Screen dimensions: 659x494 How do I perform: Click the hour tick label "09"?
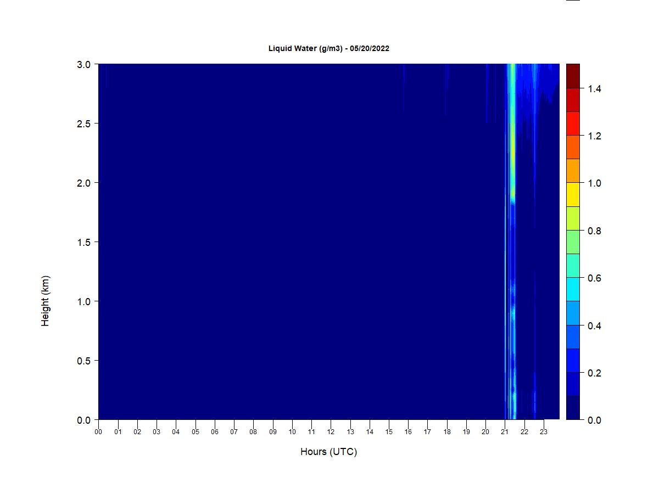click(273, 432)
